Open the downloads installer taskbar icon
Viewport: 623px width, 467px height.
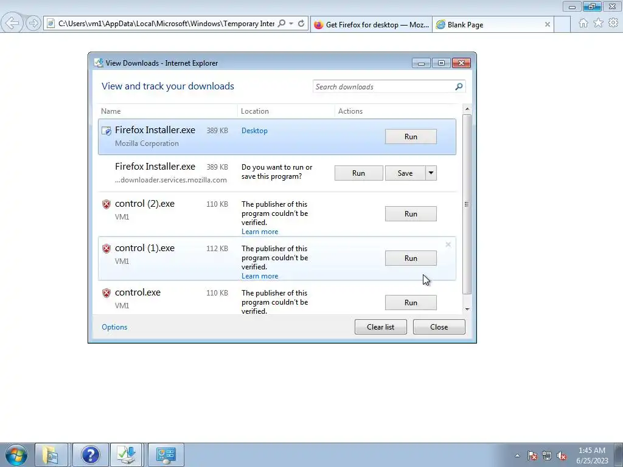tap(127, 455)
